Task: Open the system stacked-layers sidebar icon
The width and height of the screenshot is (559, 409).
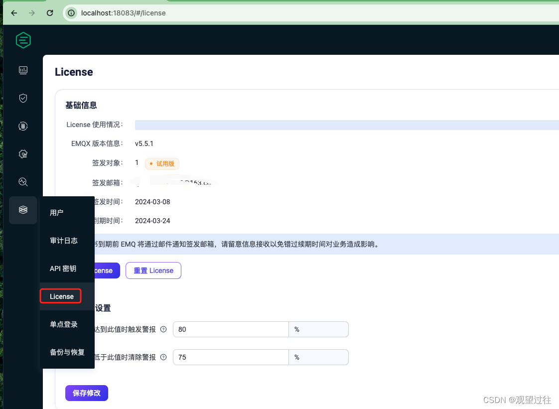Action: [x=23, y=210]
